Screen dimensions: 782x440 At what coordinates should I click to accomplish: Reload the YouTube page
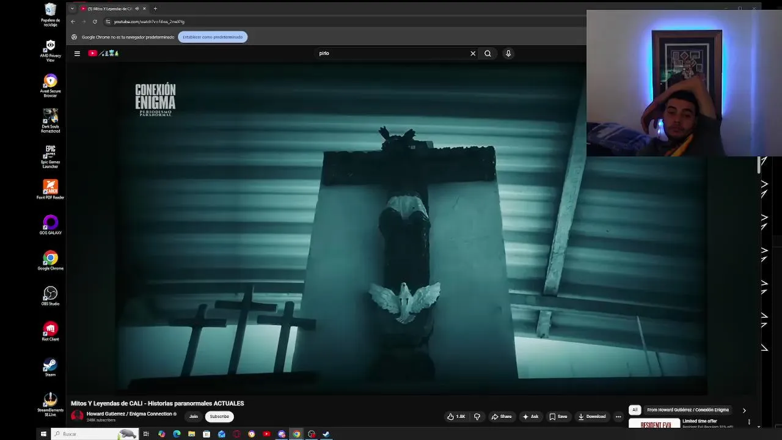point(95,21)
